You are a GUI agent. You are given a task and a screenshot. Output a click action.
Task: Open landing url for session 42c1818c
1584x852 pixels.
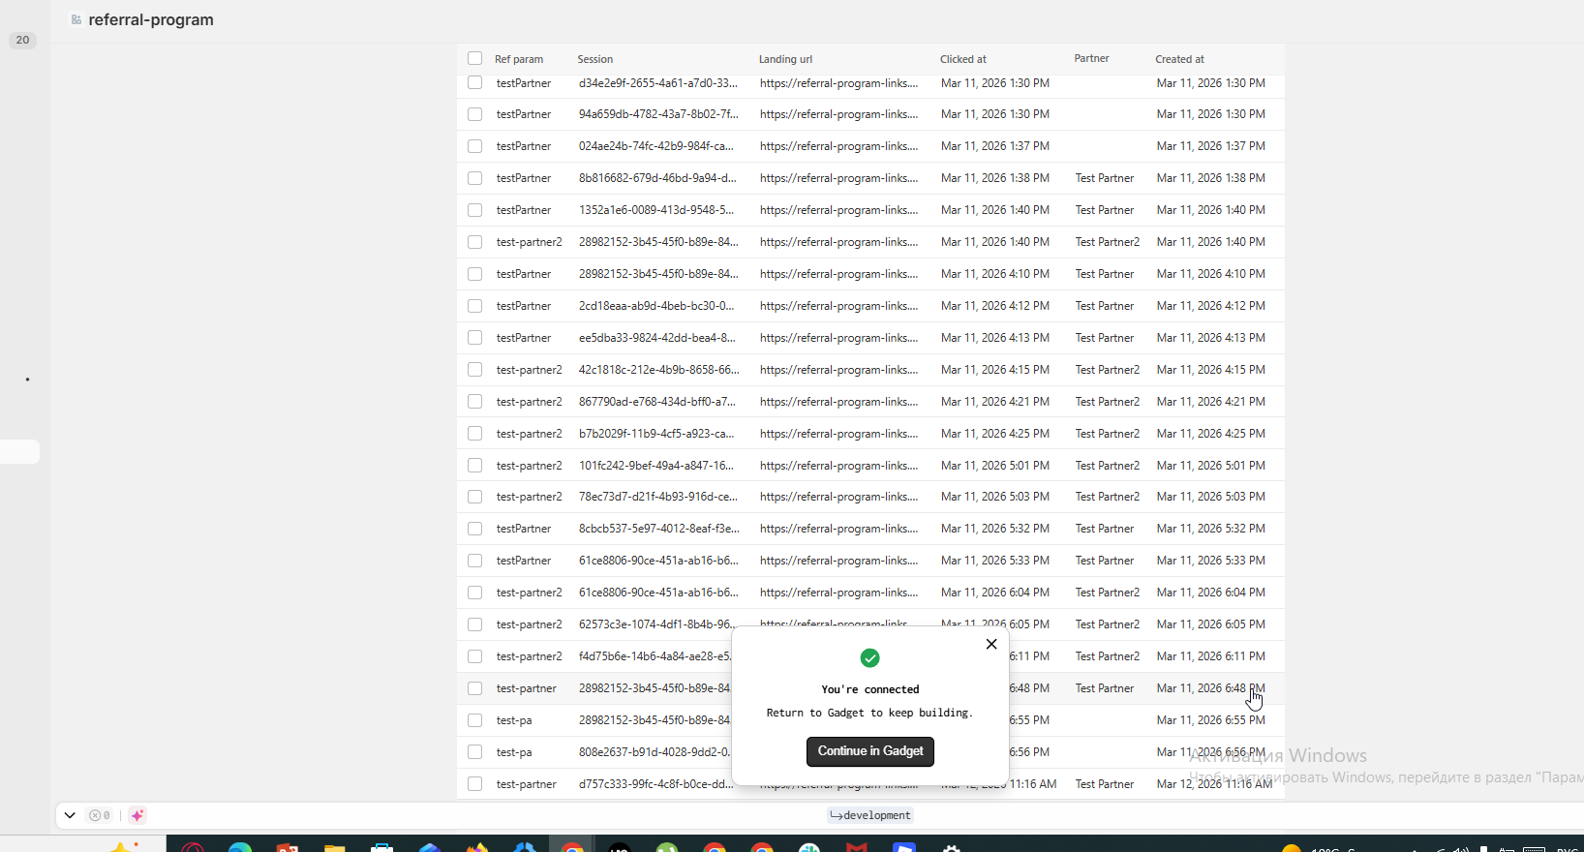[x=839, y=370]
